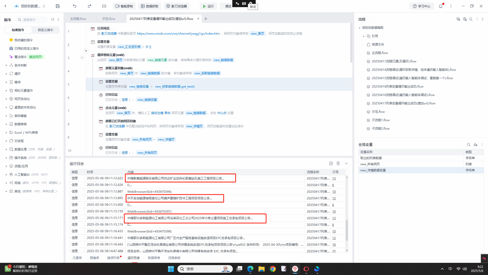Image resolution: width=488 pixels, height=275 pixels.
Task: Select the 标准指令 toggle option
Action: click(18, 30)
